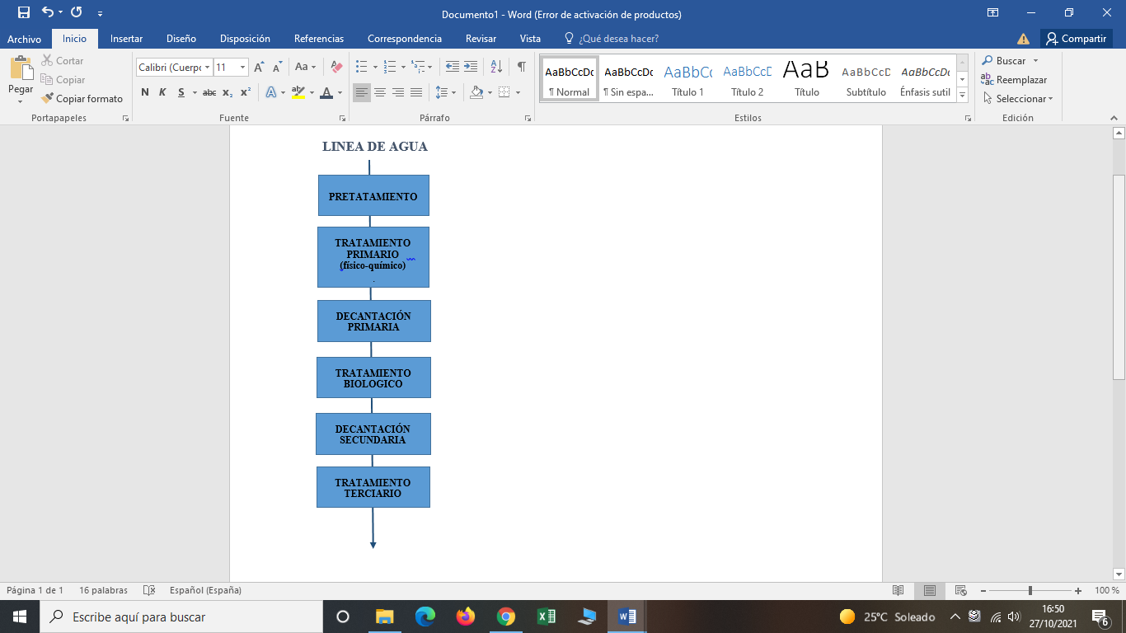Click the Format Painter brush icon
This screenshot has width=1126, height=633.
coord(48,99)
